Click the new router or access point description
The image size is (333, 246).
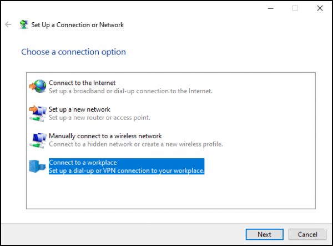99,117
